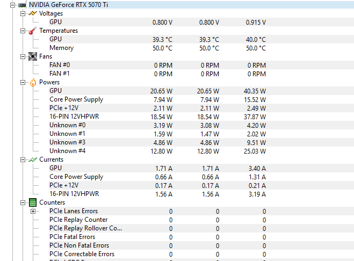Click the 37.87 W 12VHPWR power value

click(255, 117)
